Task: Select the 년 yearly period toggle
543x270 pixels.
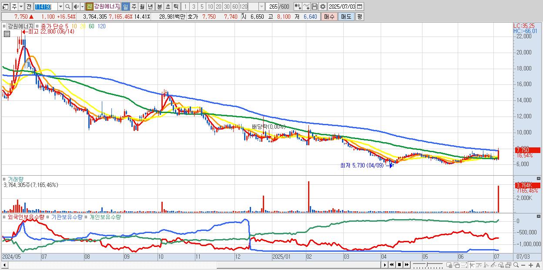Action: tap(151, 7)
